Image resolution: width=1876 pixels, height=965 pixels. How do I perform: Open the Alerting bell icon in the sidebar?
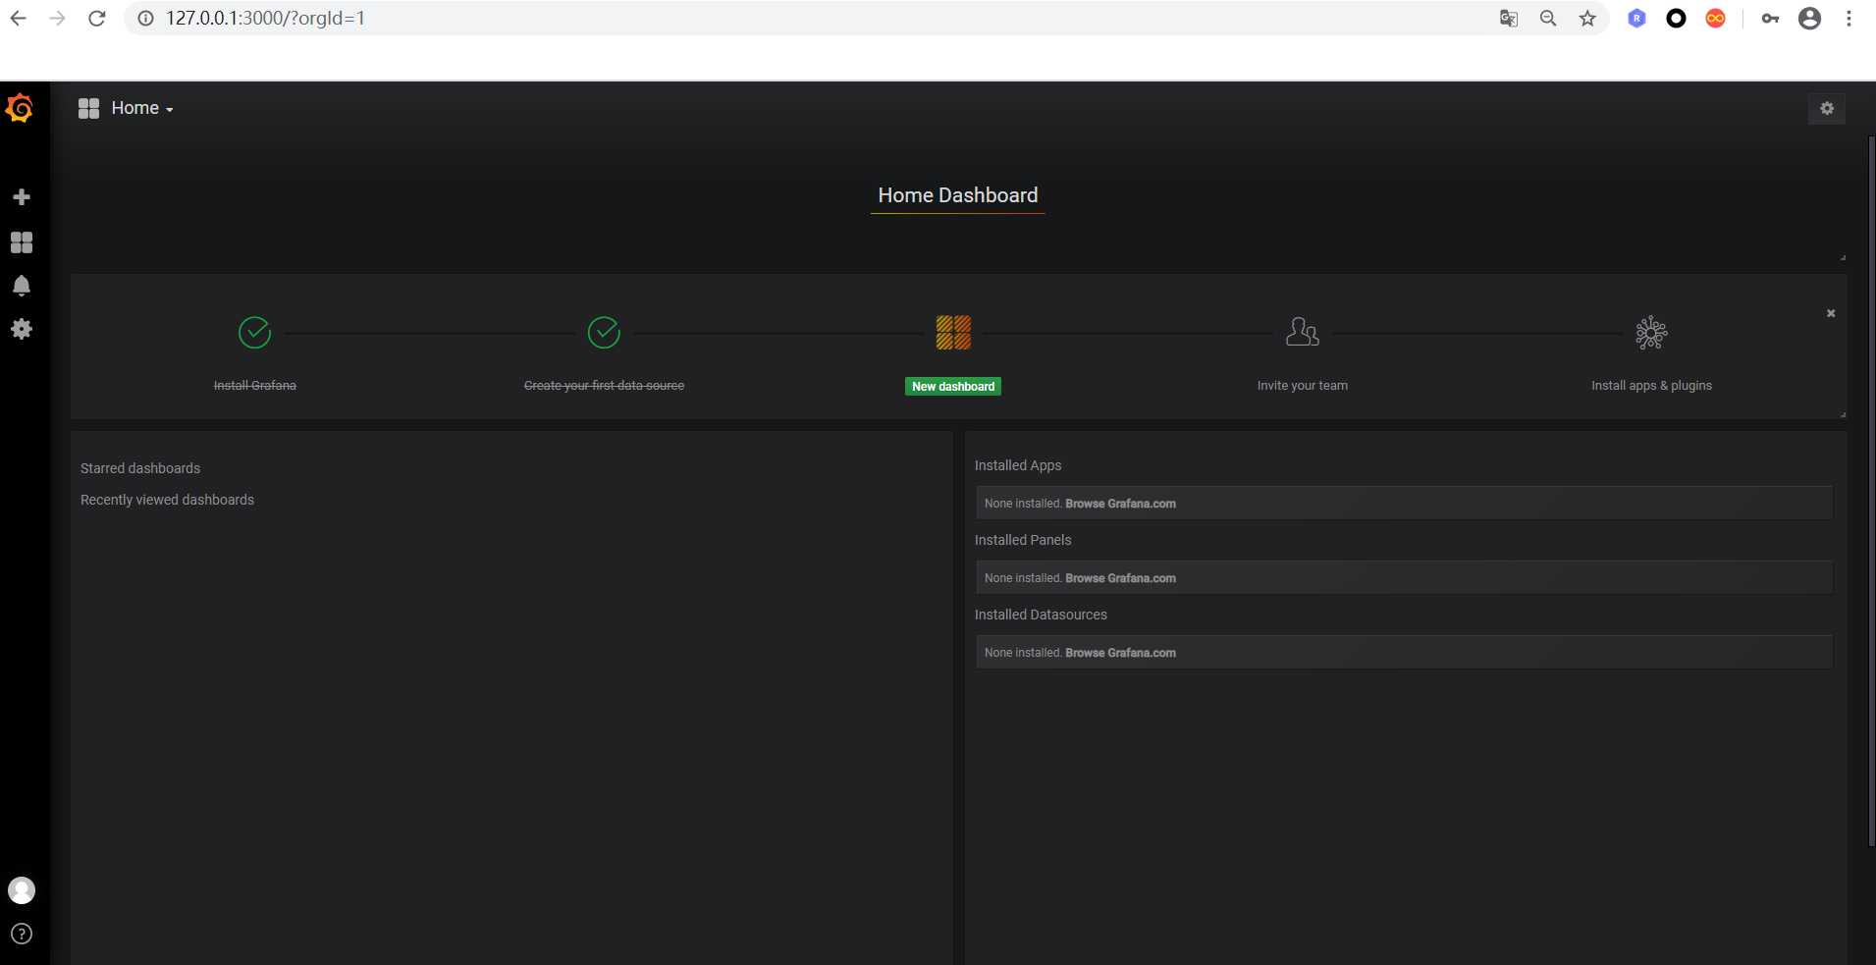point(22,286)
